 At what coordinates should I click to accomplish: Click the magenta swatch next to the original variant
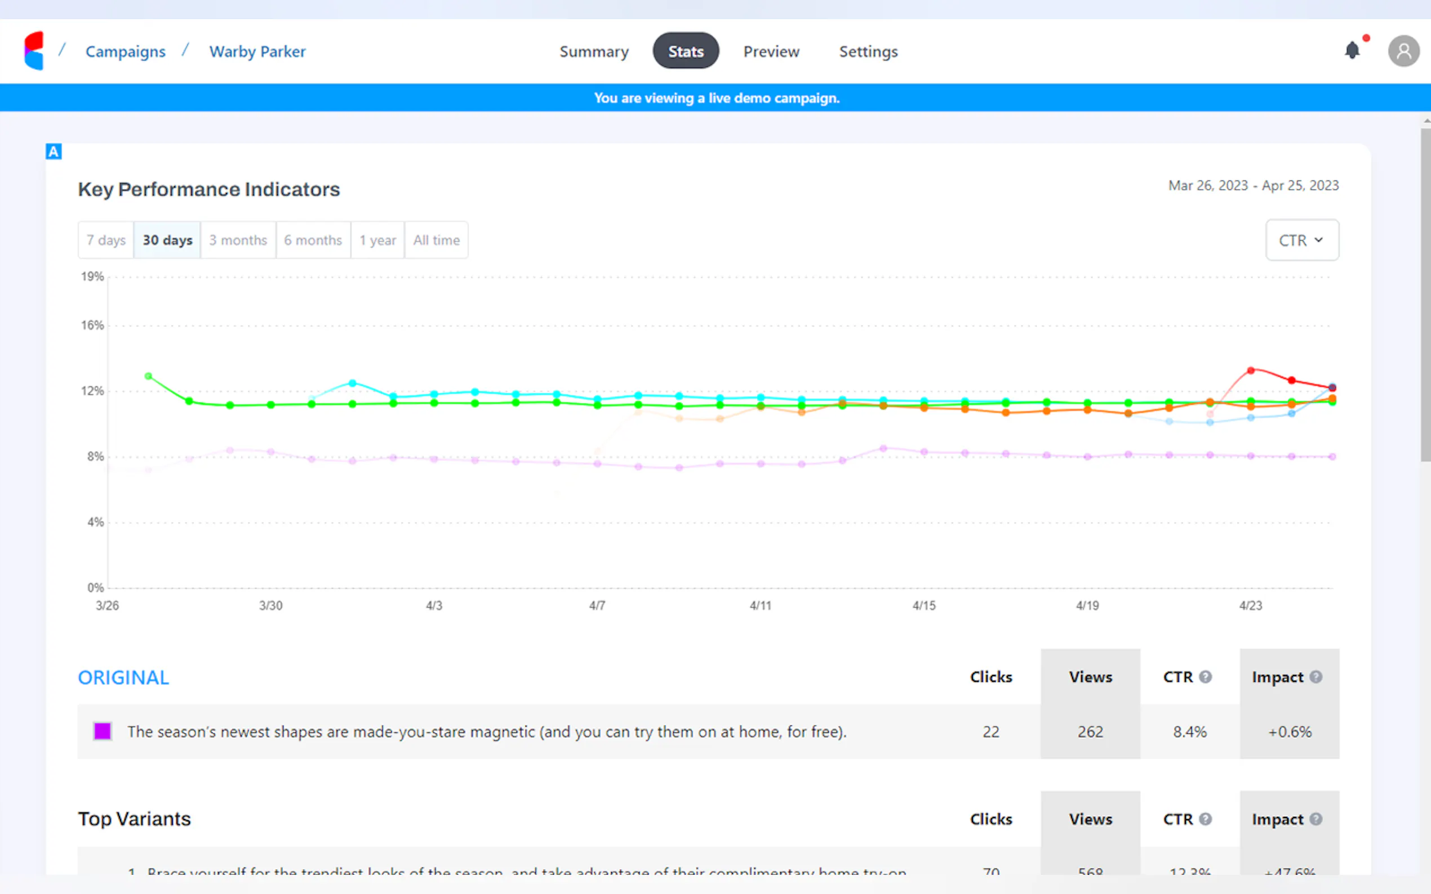tap(102, 731)
